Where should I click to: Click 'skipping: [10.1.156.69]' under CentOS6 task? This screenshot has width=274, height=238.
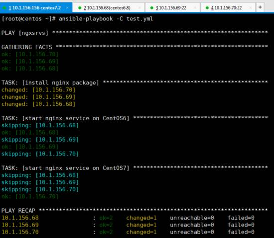pos(40,140)
